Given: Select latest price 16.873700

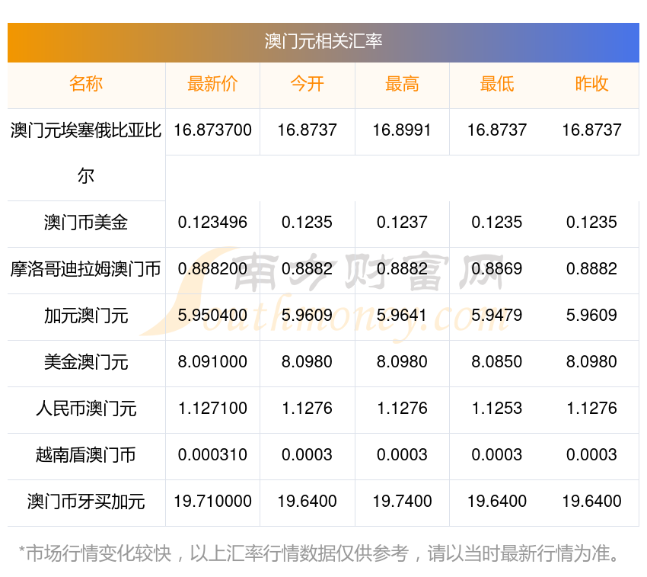Looking at the screenshot, I should pyautogui.click(x=212, y=130).
